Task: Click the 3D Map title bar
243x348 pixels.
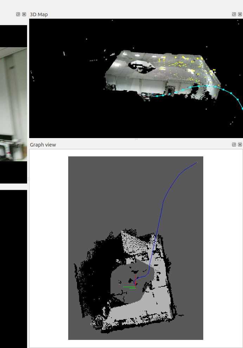Action: [x=105, y=14]
